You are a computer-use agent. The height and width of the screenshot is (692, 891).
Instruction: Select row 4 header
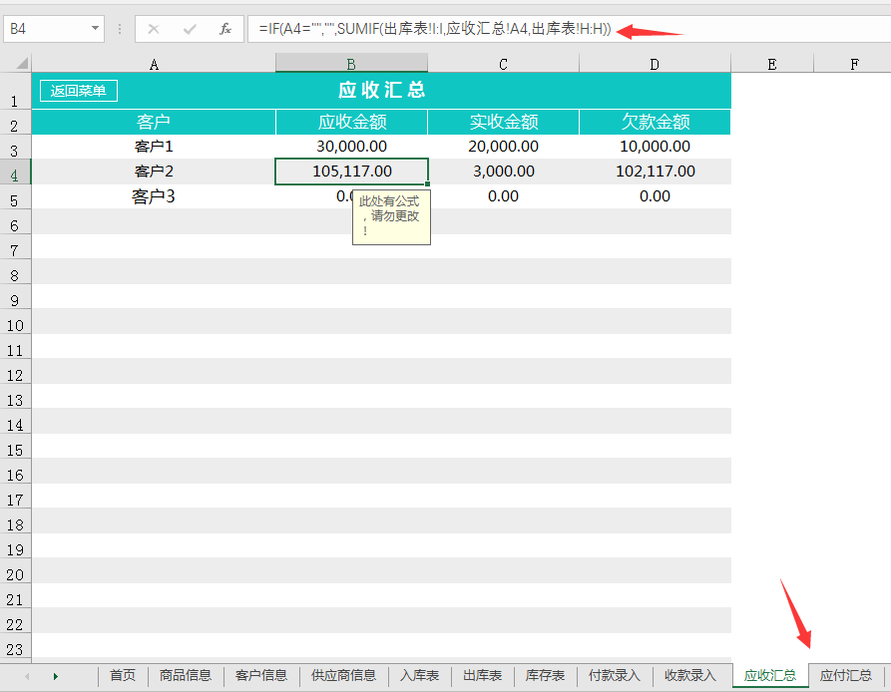tap(15, 173)
